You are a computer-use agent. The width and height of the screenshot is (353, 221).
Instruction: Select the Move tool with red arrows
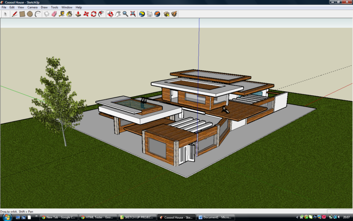(x=86, y=14)
